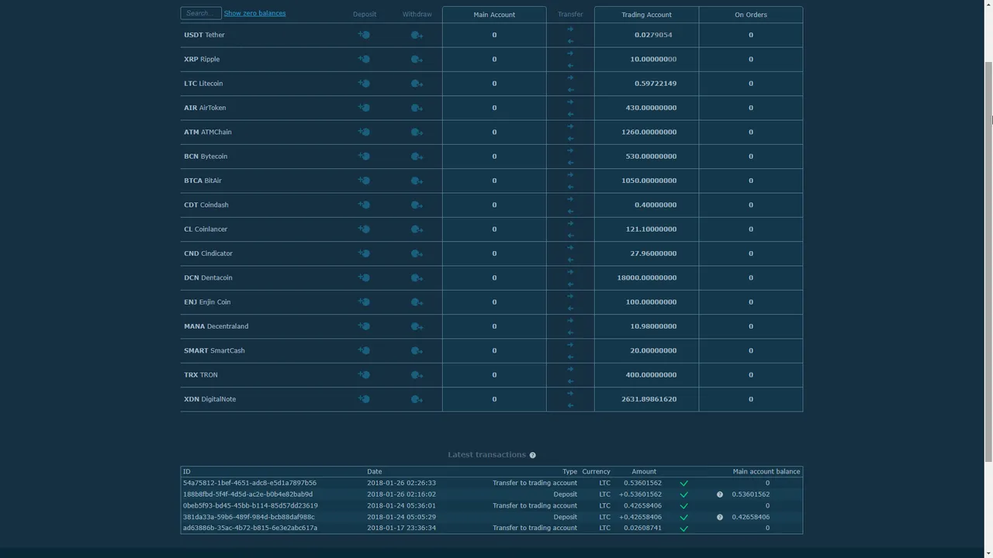Click the left transfer arrow in DCN Dentacoin row
Screen dimensions: 993x558
pos(570,284)
